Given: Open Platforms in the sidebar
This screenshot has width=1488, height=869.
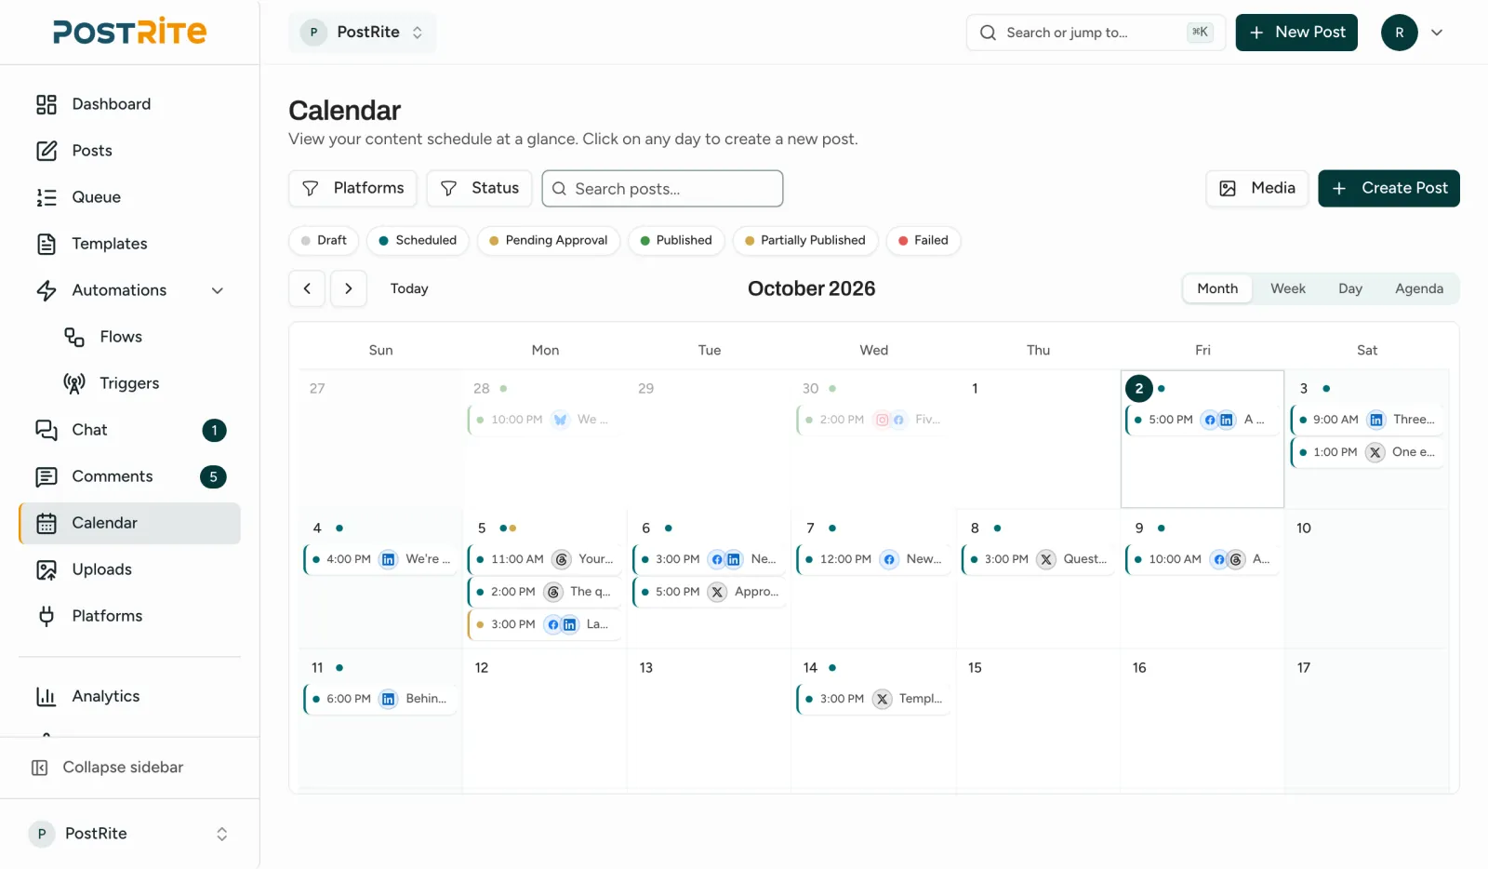Looking at the screenshot, I should click(129, 616).
